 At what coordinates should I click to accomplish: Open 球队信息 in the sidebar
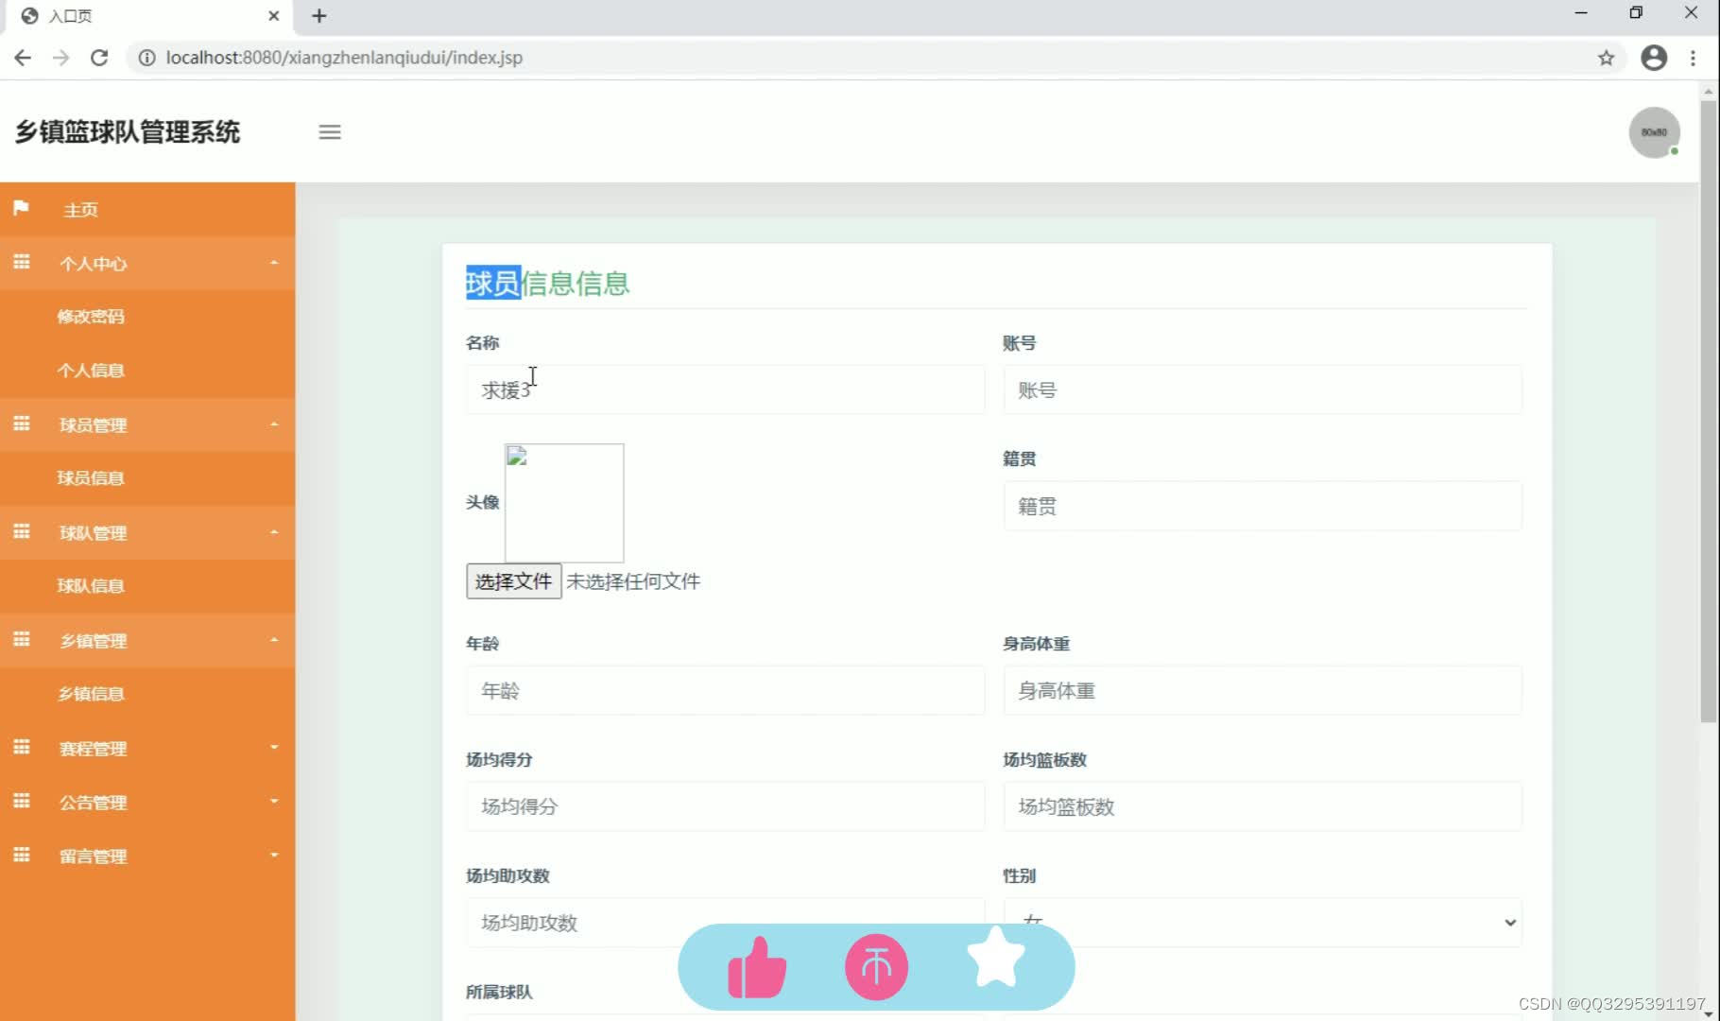click(91, 586)
